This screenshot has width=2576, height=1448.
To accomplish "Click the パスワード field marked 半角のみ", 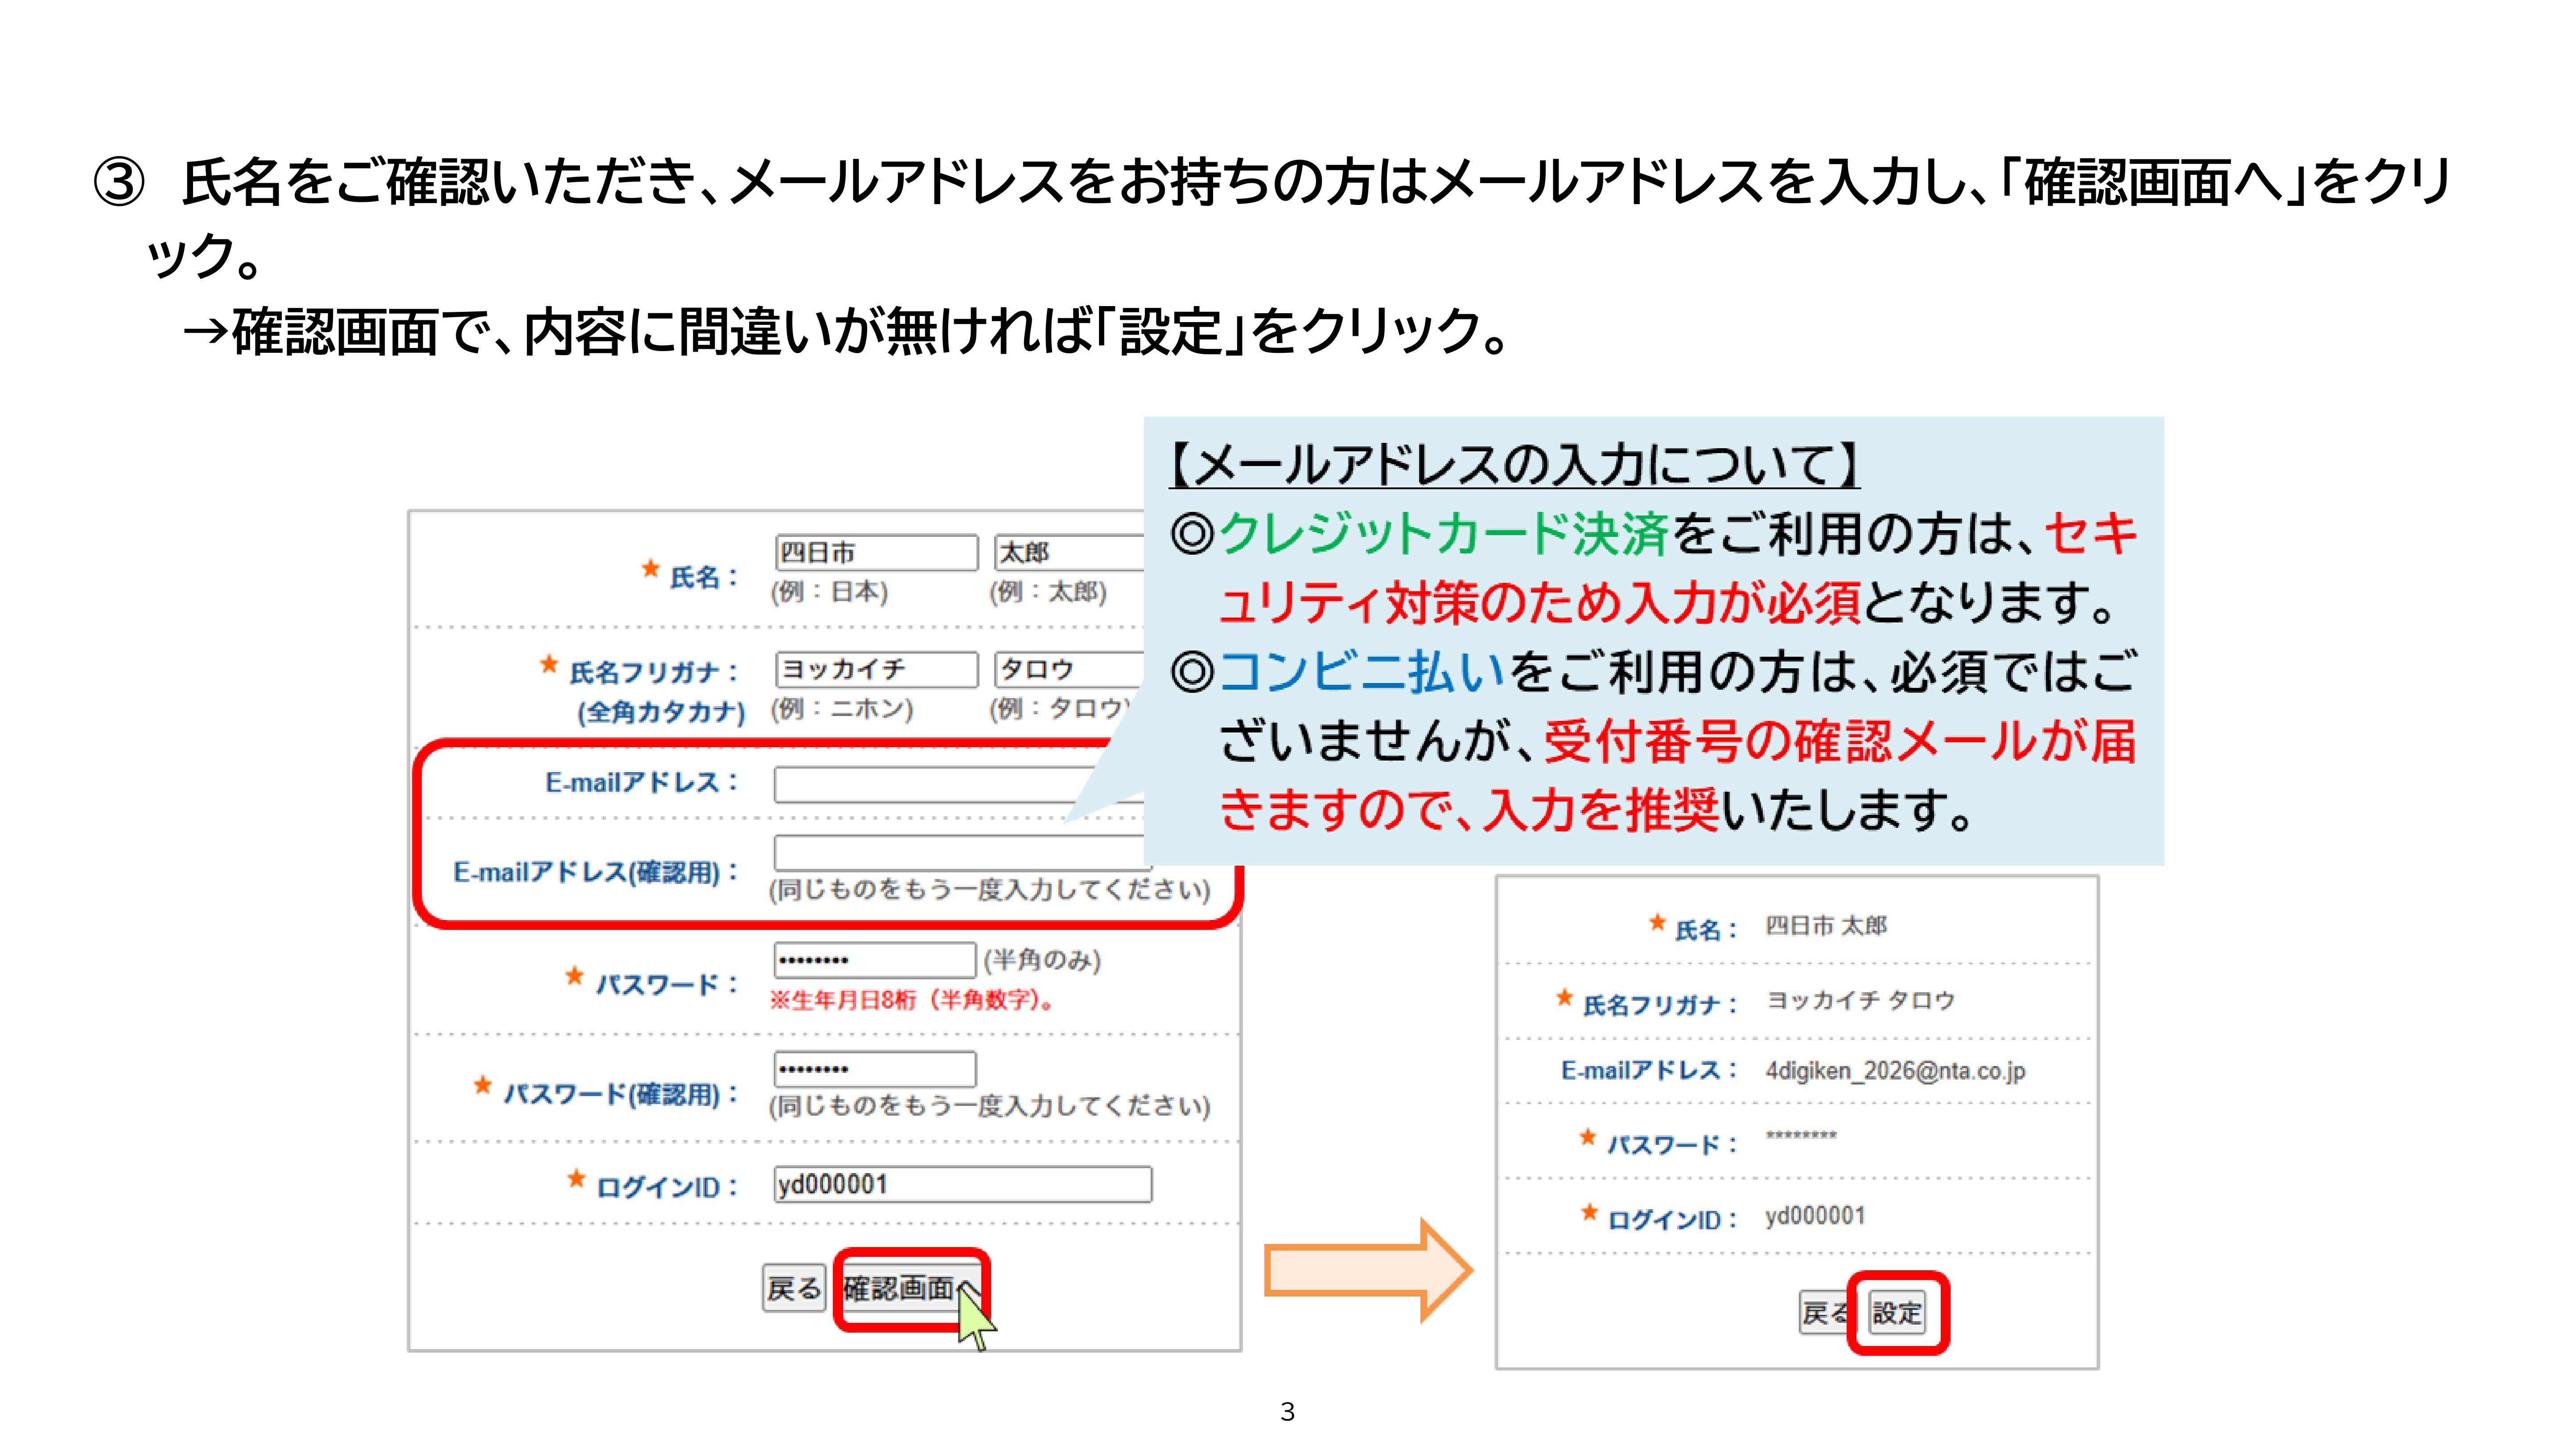I will (x=875, y=959).
